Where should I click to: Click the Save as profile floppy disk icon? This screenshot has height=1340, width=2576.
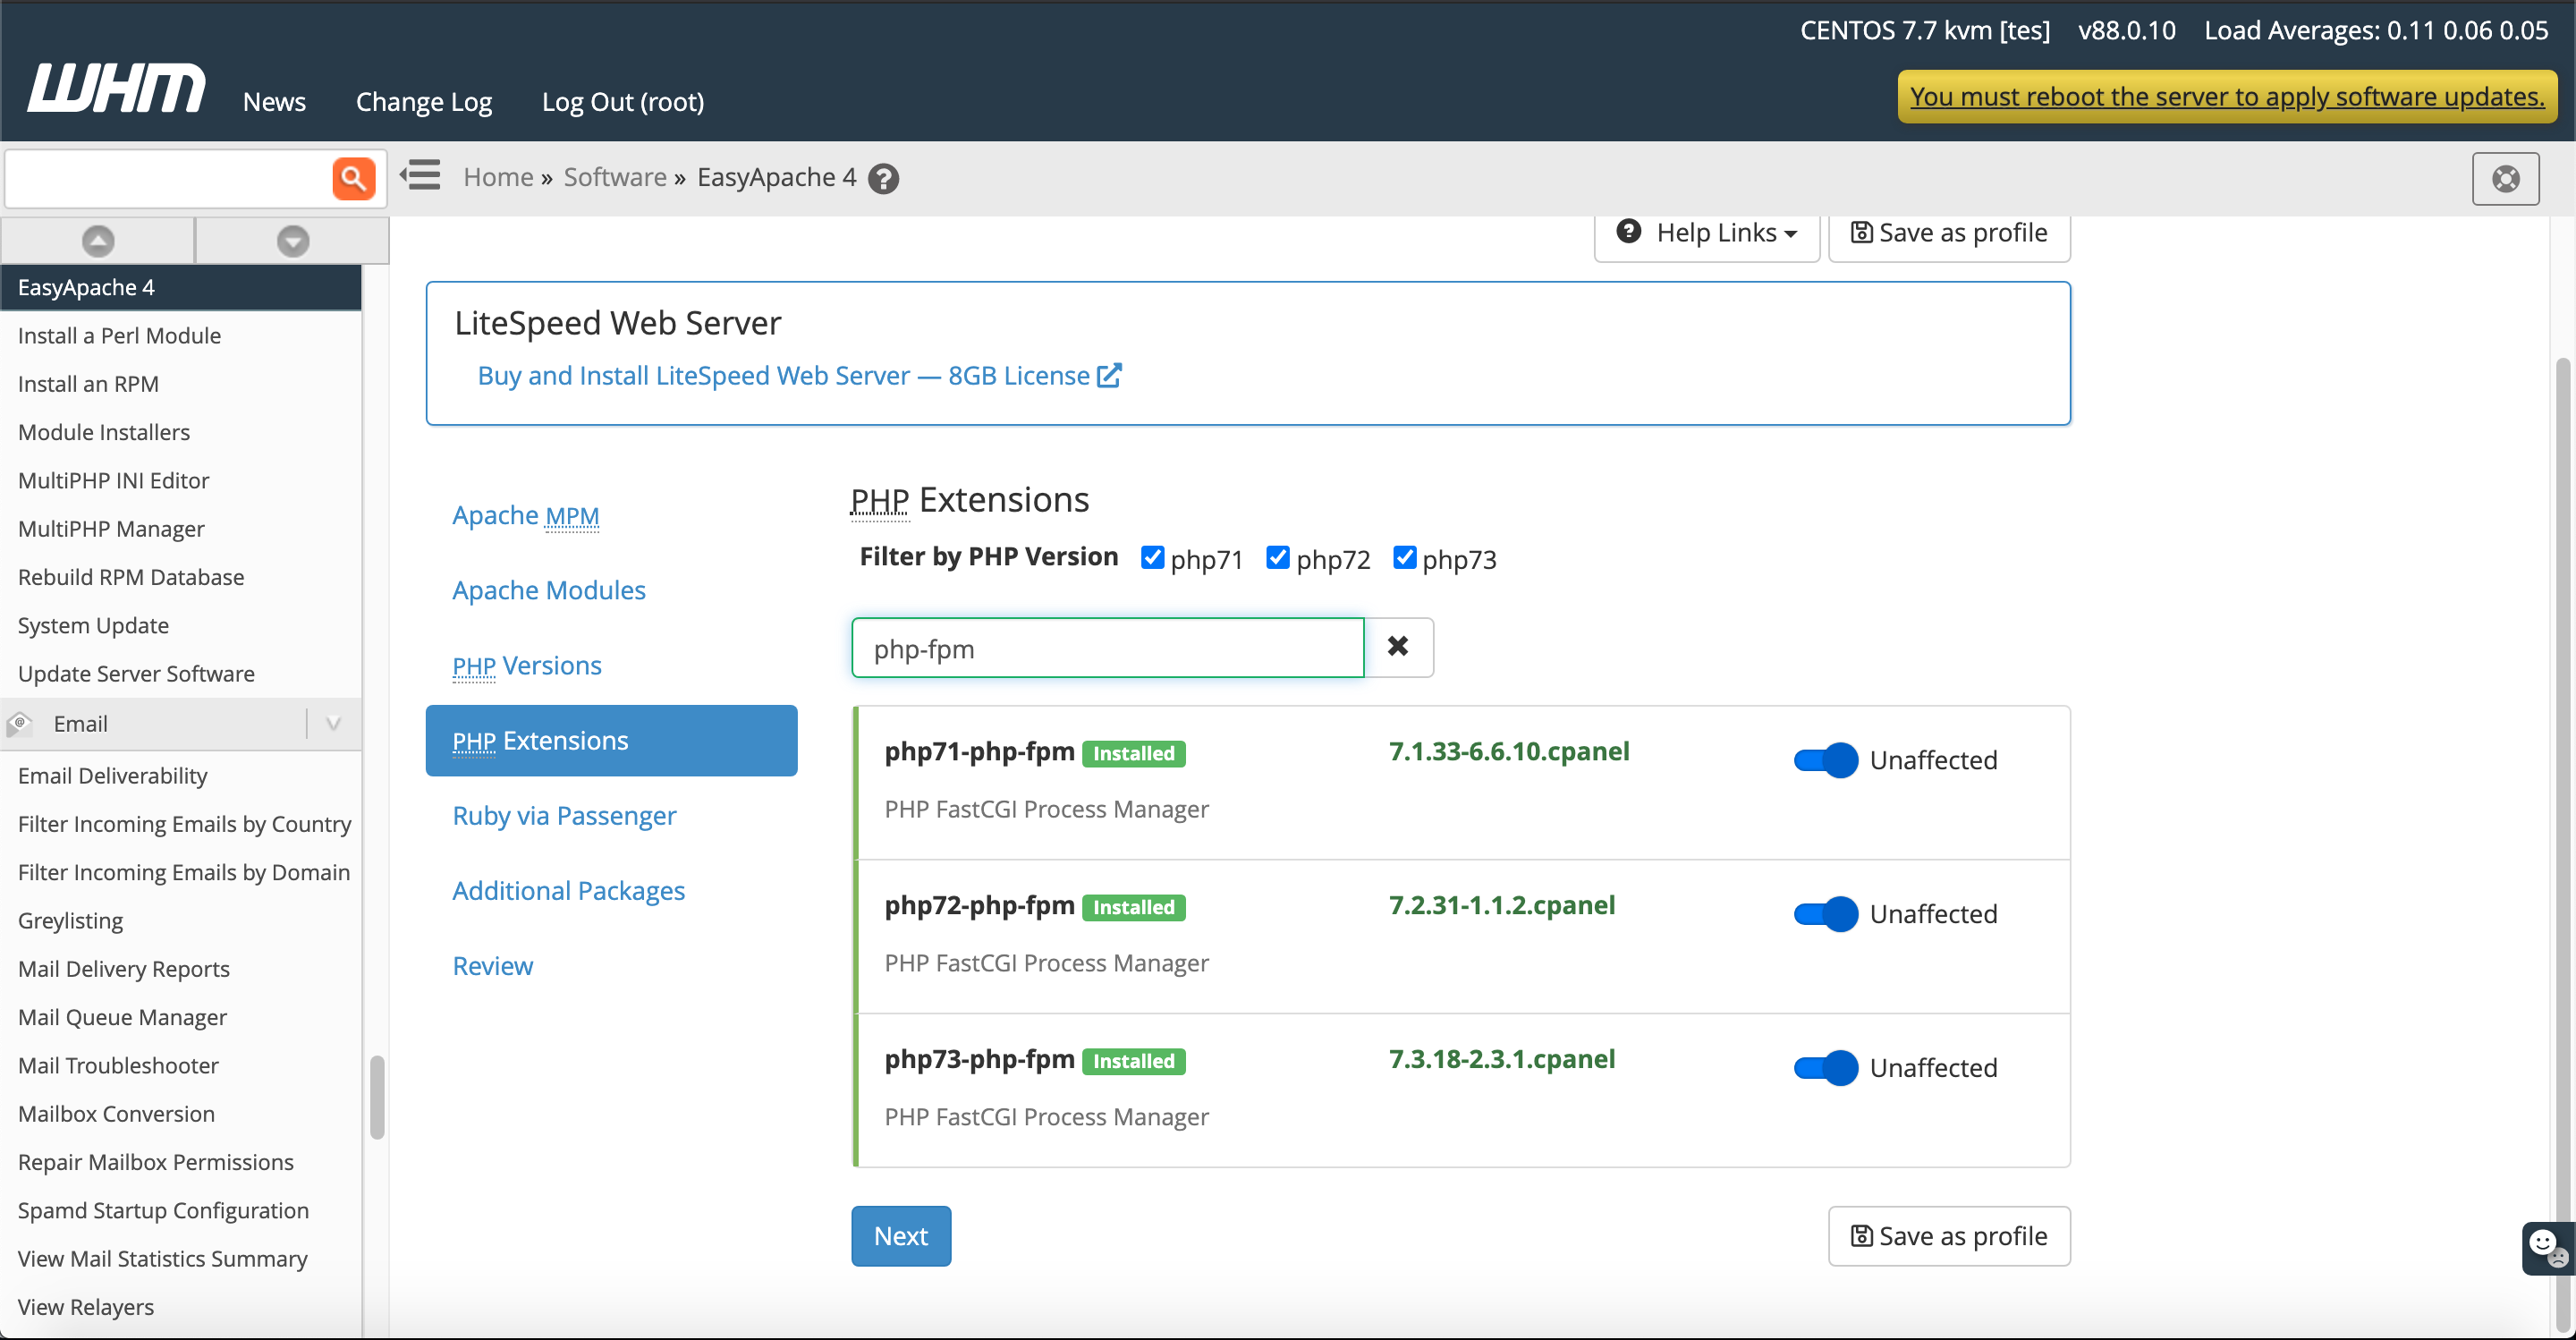(x=1860, y=232)
